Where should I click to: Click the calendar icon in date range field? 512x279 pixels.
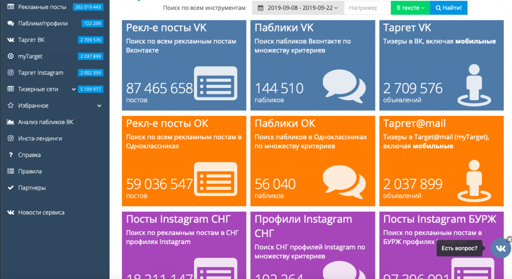point(260,8)
